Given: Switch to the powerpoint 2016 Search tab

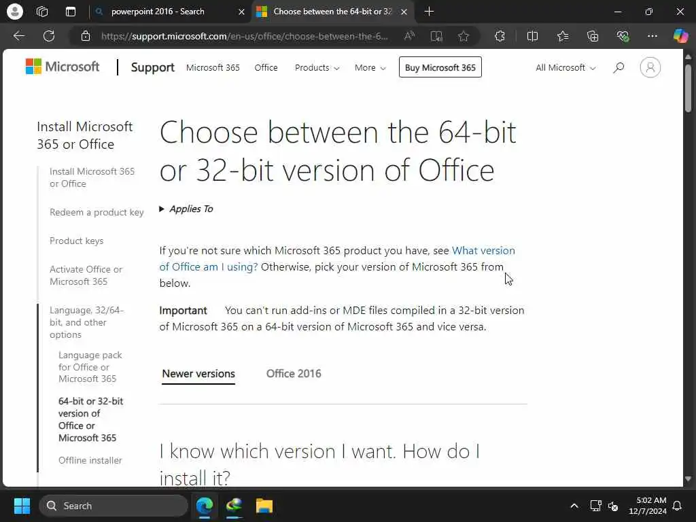Looking at the screenshot, I should click(170, 12).
